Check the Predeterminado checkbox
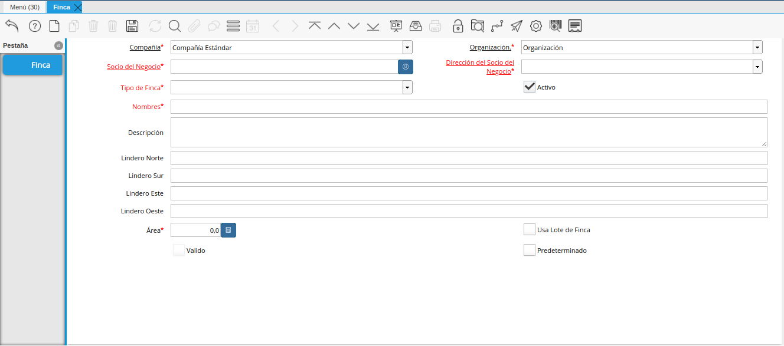 [530, 251]
